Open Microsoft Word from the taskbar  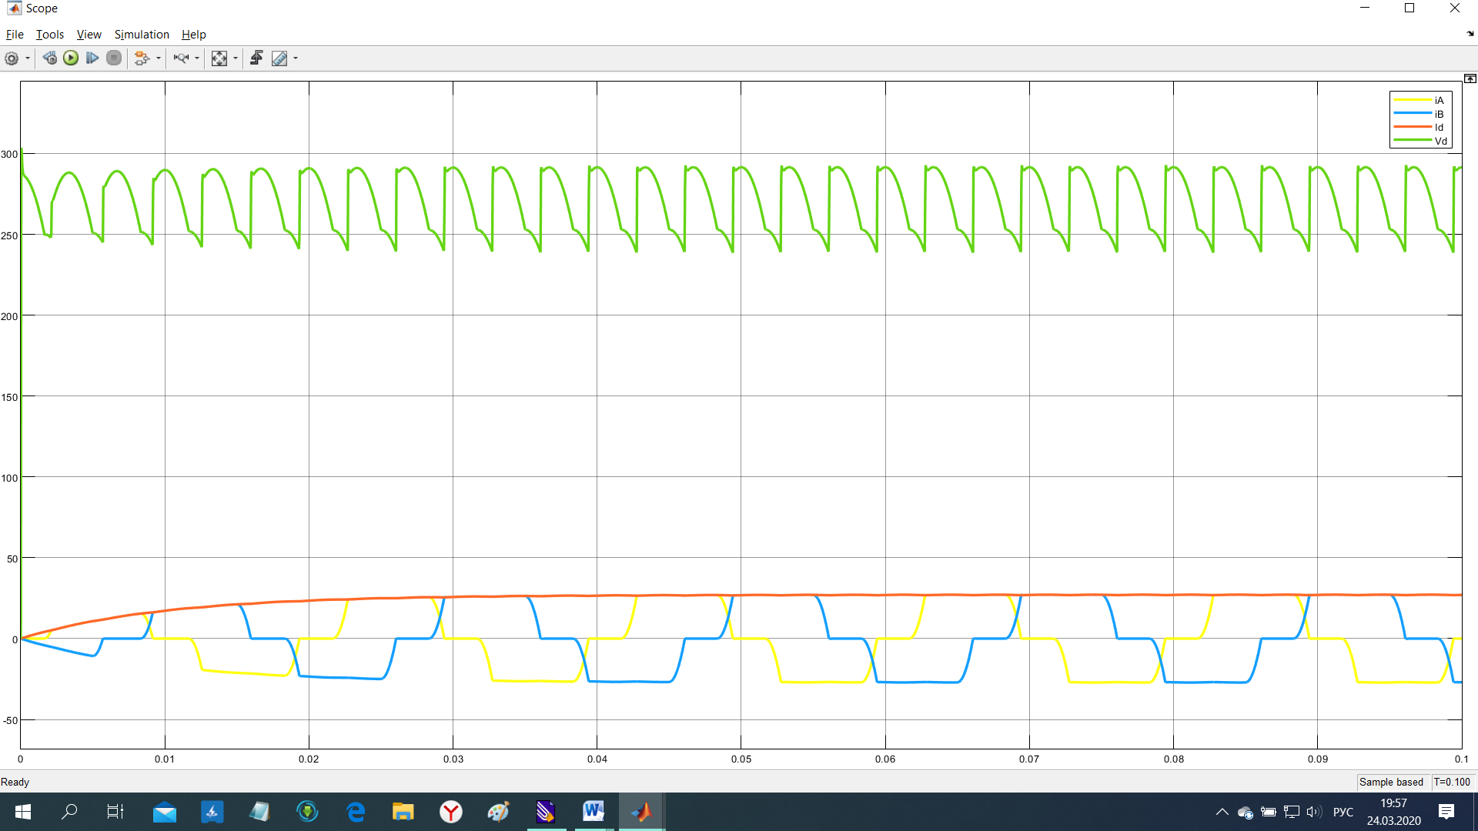pyautogui.click(x=593, y=811)
